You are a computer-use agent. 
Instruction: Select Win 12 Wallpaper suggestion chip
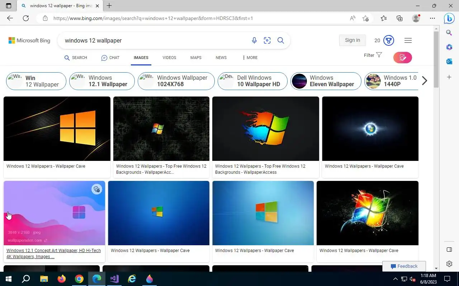coord(36,81)
